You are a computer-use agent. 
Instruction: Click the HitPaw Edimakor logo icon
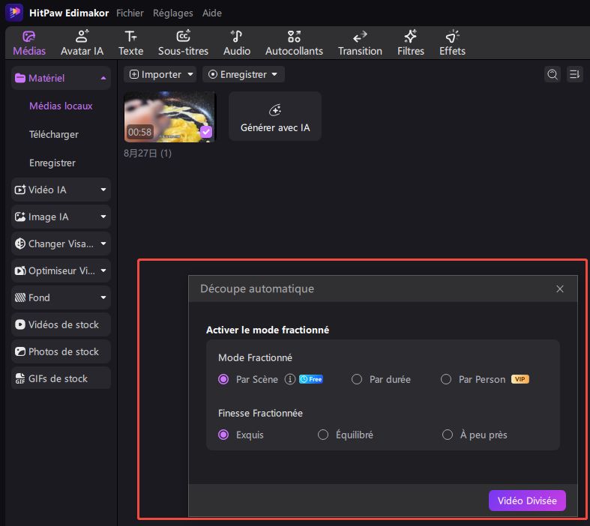(14, 13)
